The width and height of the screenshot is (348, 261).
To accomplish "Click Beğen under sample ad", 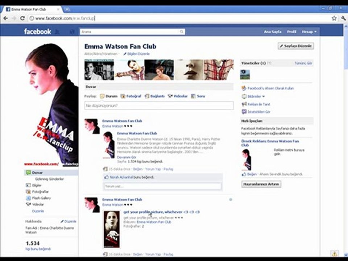I will (252, 174).
